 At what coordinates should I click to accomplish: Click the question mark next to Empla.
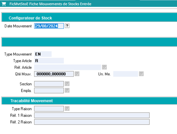point(67,91)
